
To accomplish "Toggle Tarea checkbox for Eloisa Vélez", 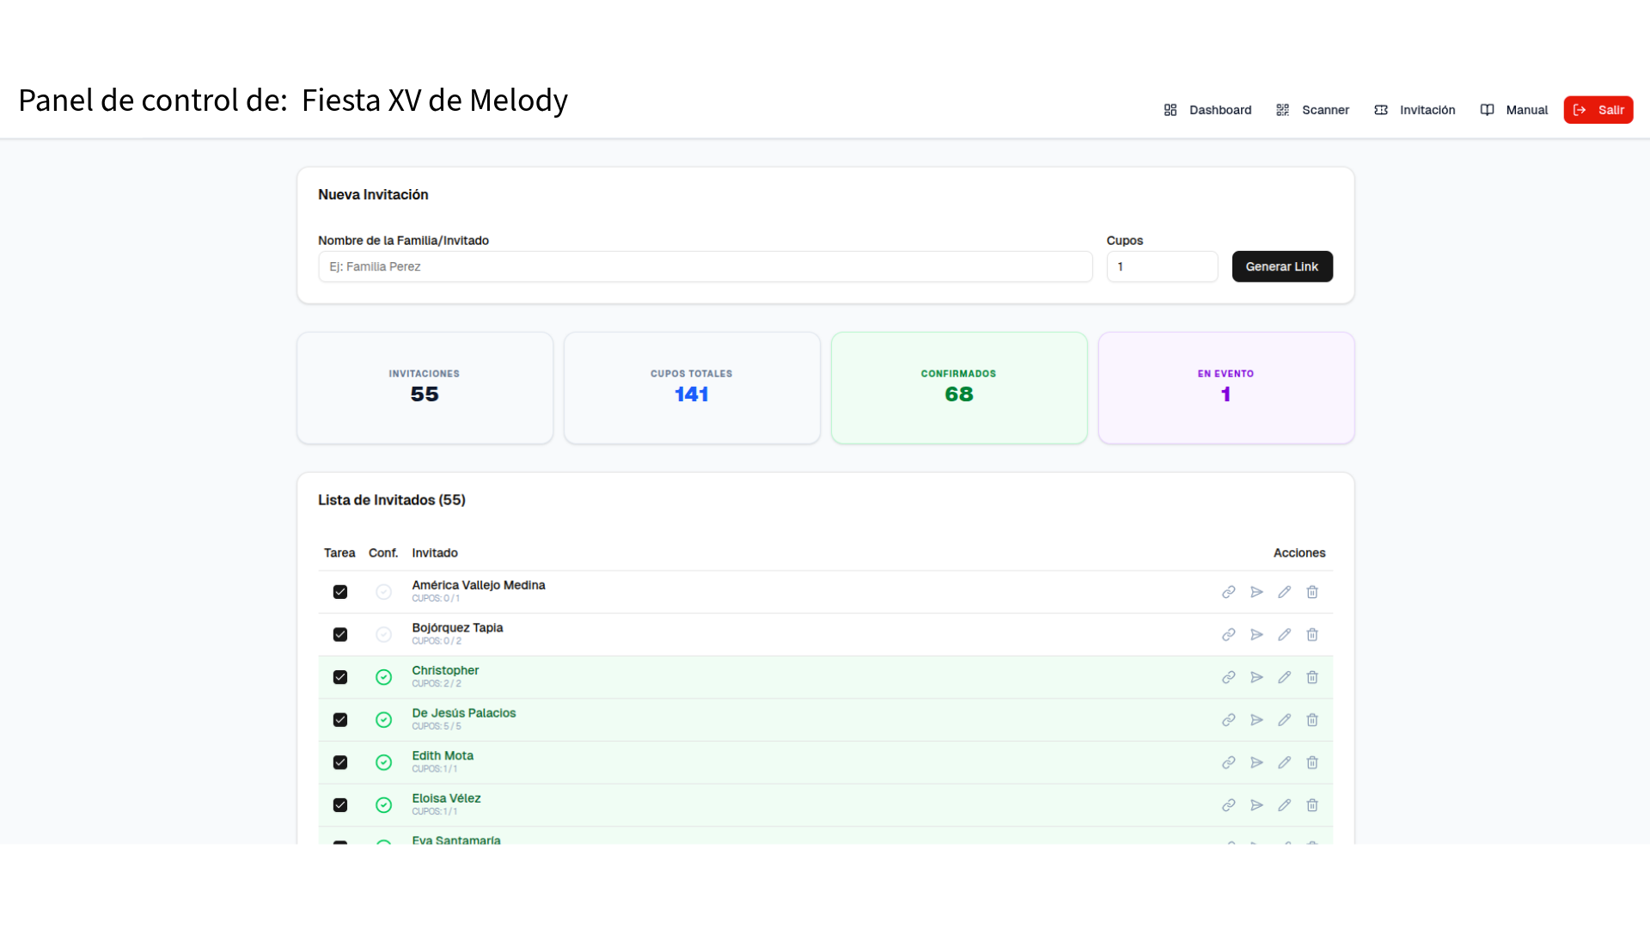I will (340, 805).
